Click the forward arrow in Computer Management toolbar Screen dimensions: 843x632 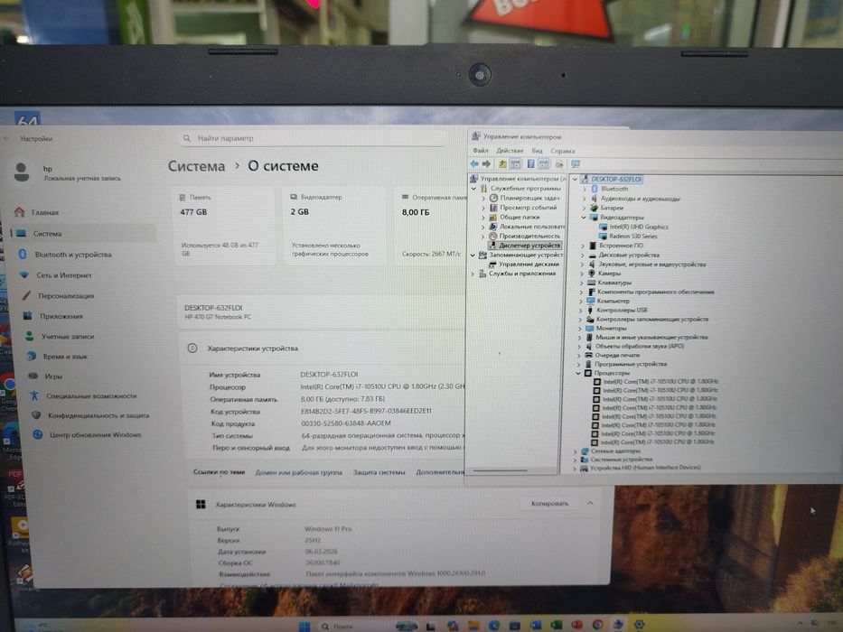pos(486,164)
